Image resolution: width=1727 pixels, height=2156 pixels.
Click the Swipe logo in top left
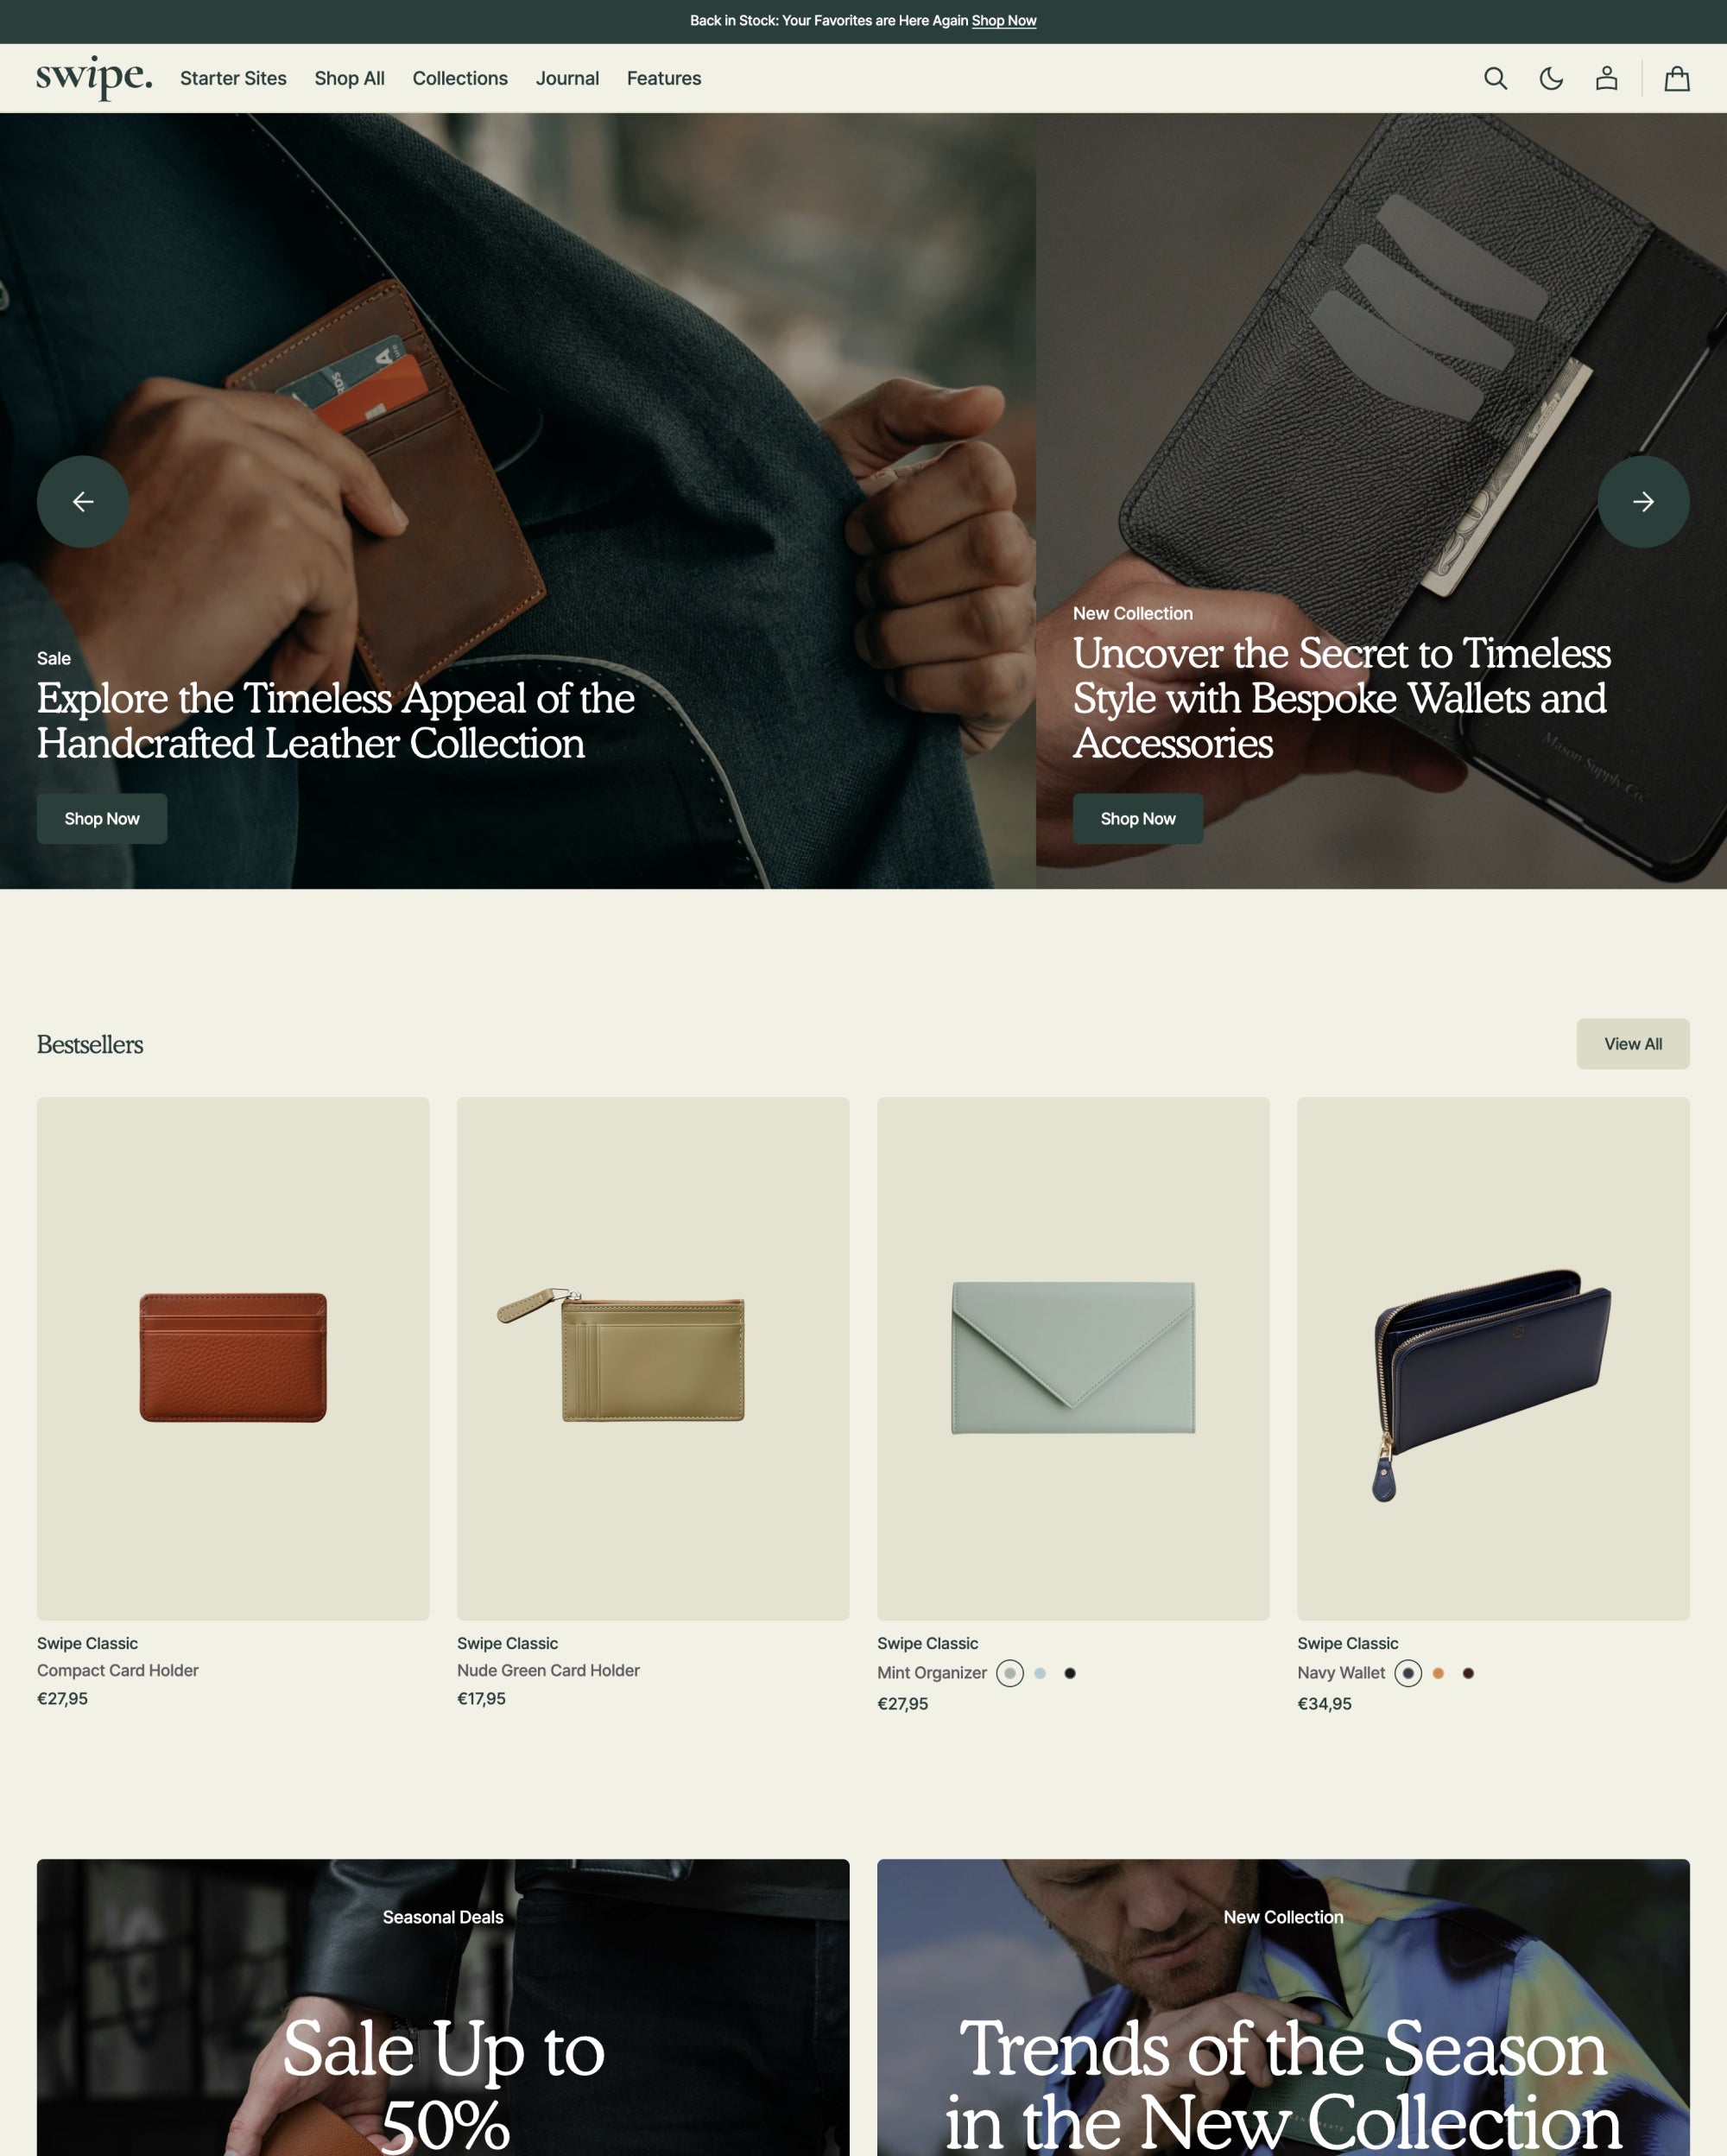93,78
